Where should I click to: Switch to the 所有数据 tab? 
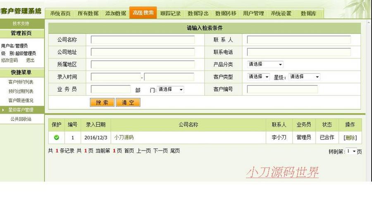pos(88,14)
